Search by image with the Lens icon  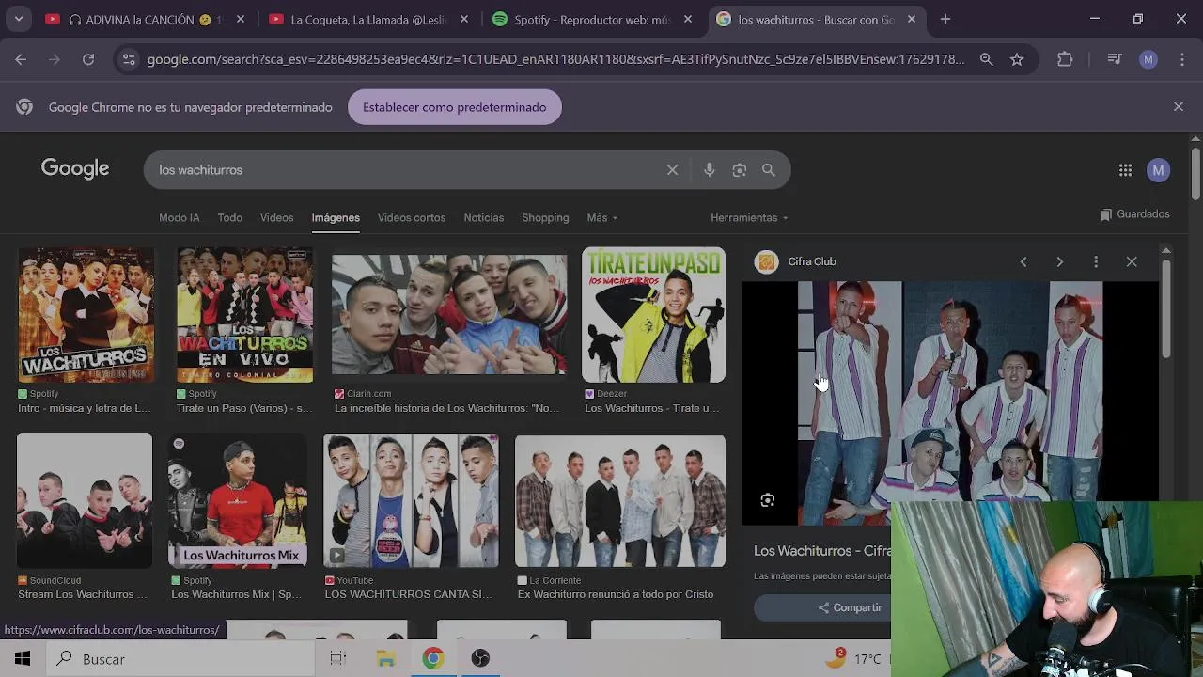(740, 170)
